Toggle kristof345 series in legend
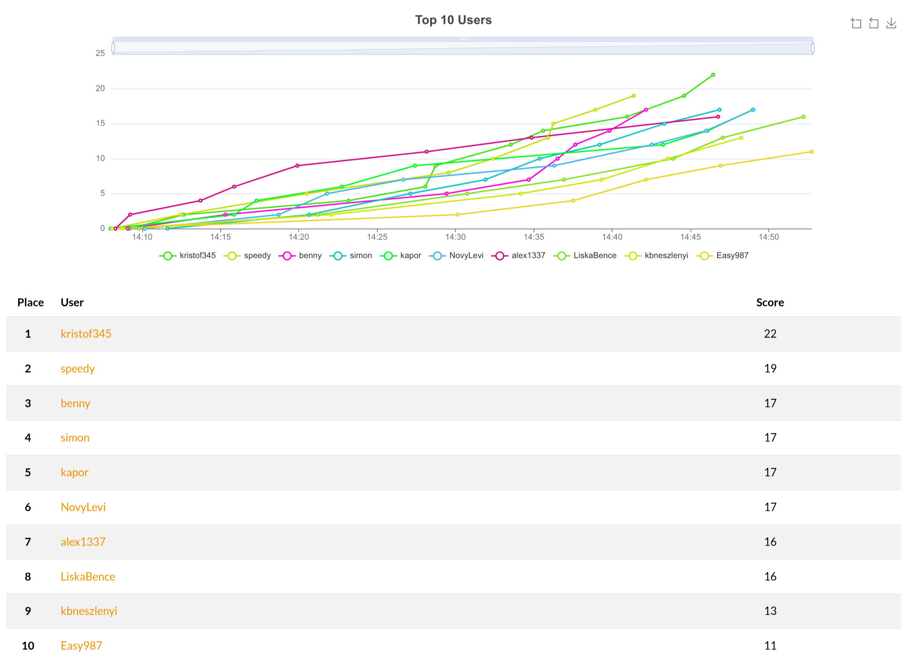This screenshot has width=908, height=662. (x=187, y=255)
